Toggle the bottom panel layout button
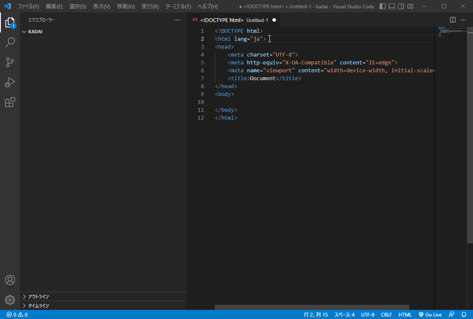 coord(392,6)
